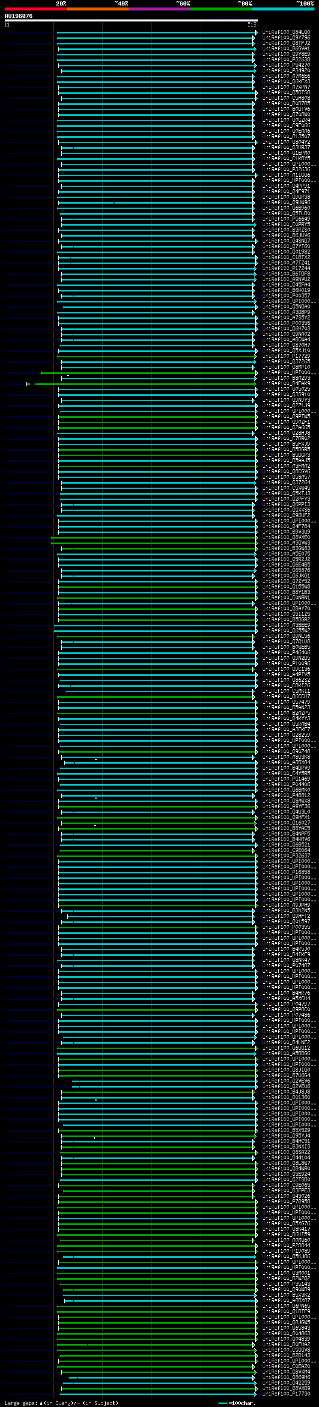Click subject label UniRef100_B8A293
Screen dimensions: 319x1407
[x=286, y=378]
